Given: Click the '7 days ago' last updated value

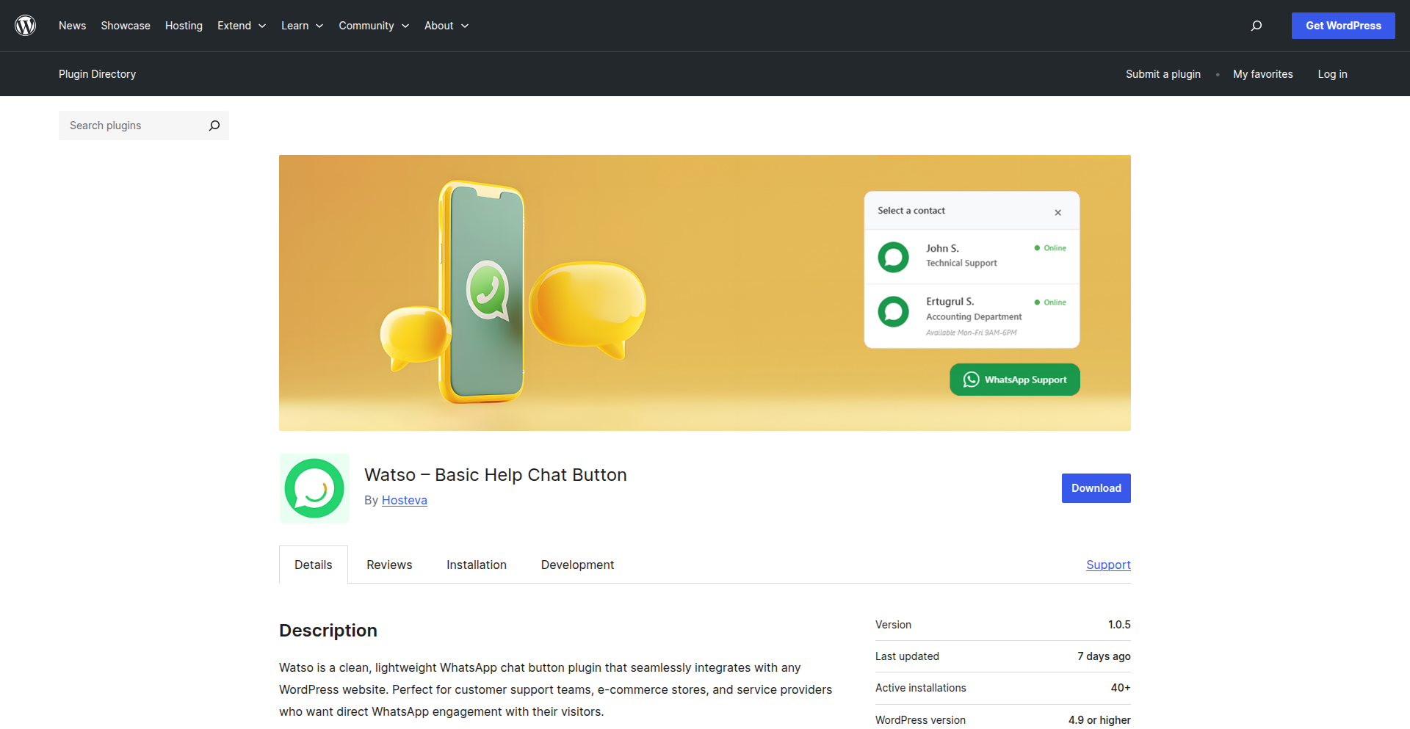Looking at the screenshot, I should click(x=1104, y=656).
